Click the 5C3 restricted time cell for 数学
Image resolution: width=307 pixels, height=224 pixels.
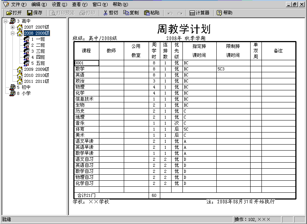[x=233, y=69]
